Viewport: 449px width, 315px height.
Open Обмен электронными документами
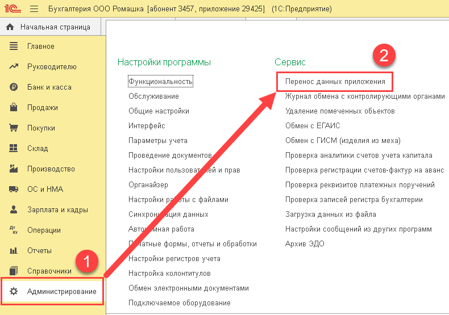point(189,288)
